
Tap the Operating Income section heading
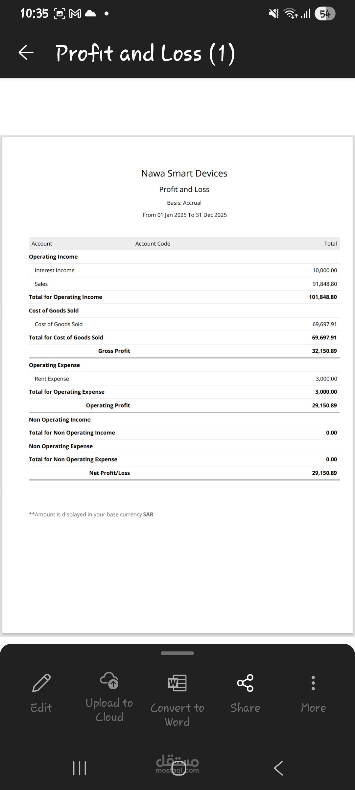coord(53,257)
